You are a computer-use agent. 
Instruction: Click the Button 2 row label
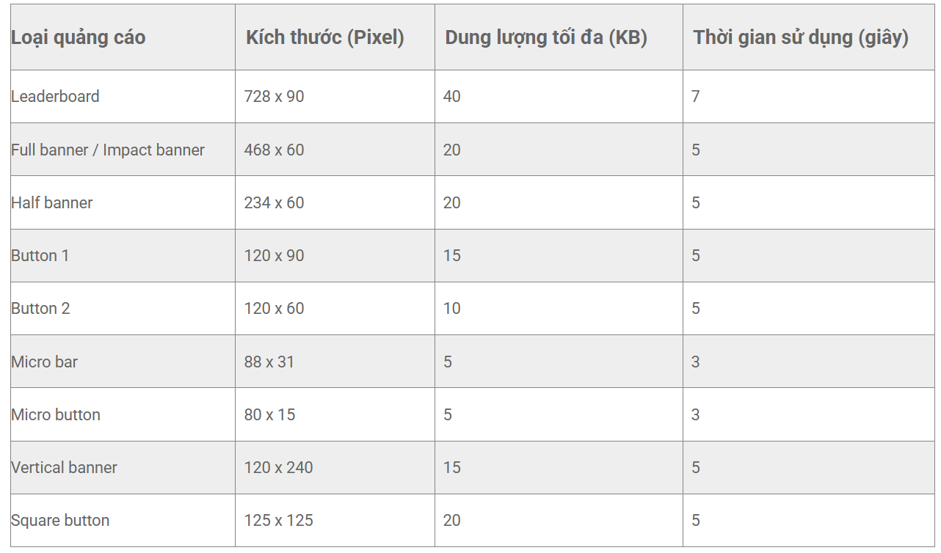pyautogui.click(x=40, y=308)
